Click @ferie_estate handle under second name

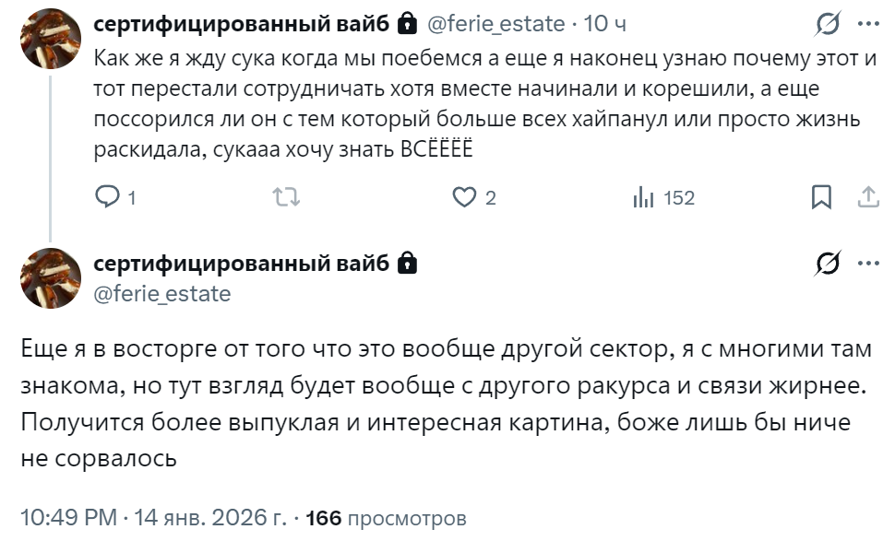point(162,294)
